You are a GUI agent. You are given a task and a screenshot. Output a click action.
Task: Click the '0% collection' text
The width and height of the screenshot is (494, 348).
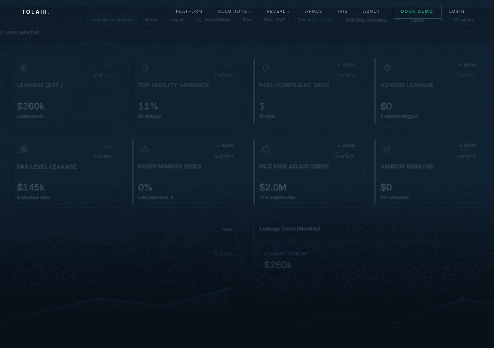394,198
